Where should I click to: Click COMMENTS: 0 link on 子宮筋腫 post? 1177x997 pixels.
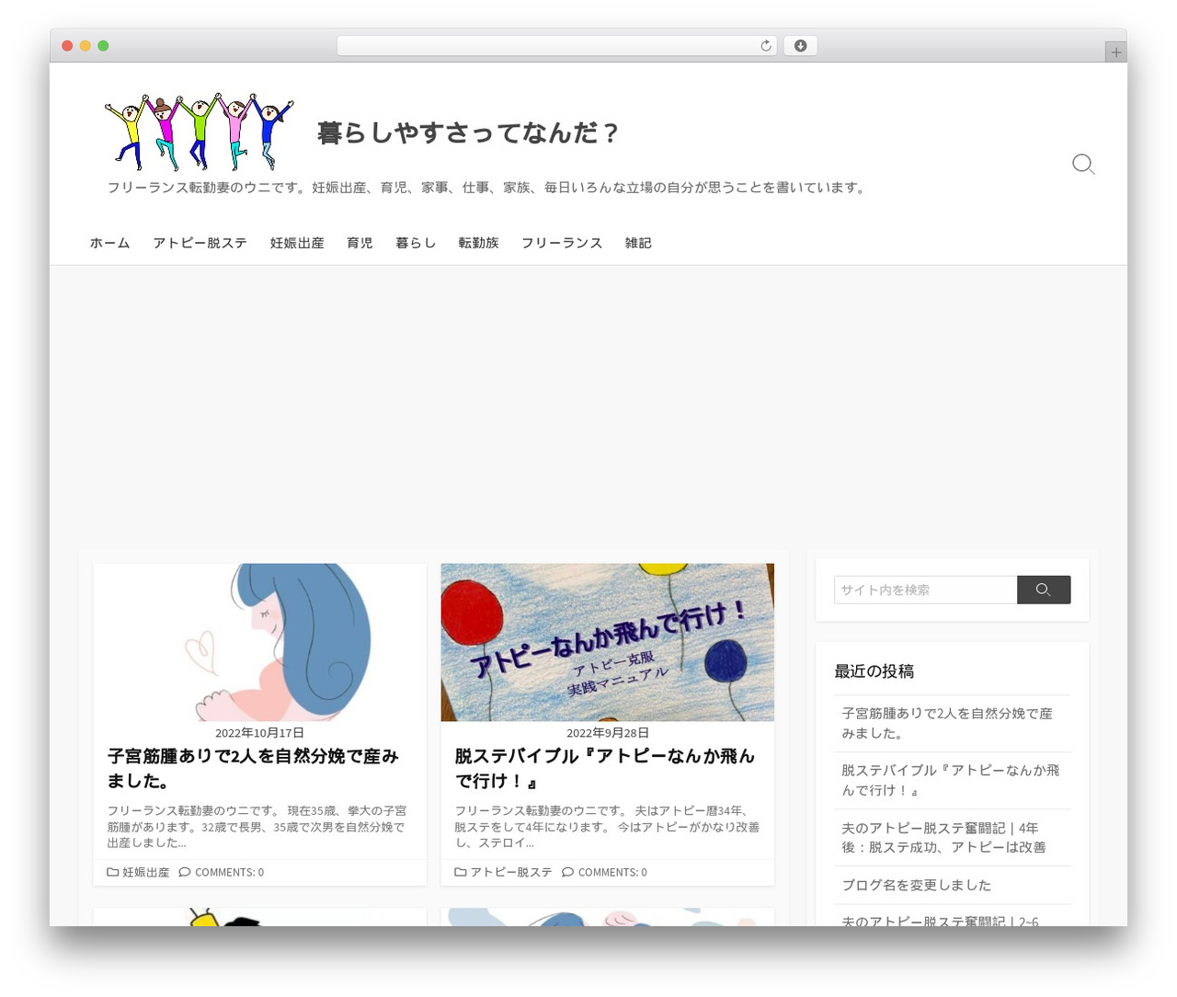pyautogui.click(x=229, y=872)
